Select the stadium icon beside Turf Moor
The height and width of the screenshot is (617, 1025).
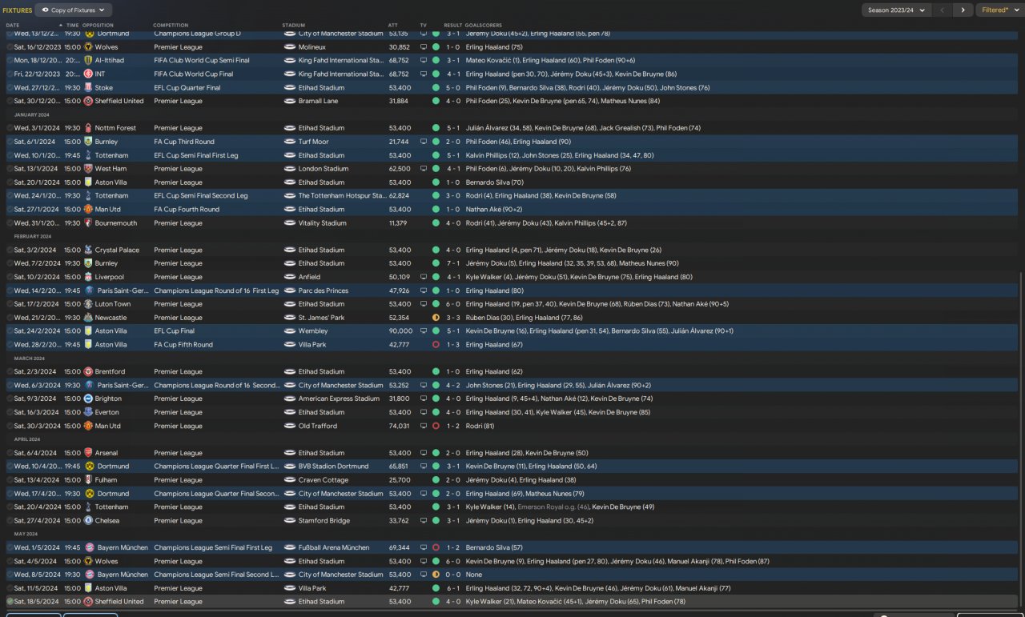tap(290, 142)
